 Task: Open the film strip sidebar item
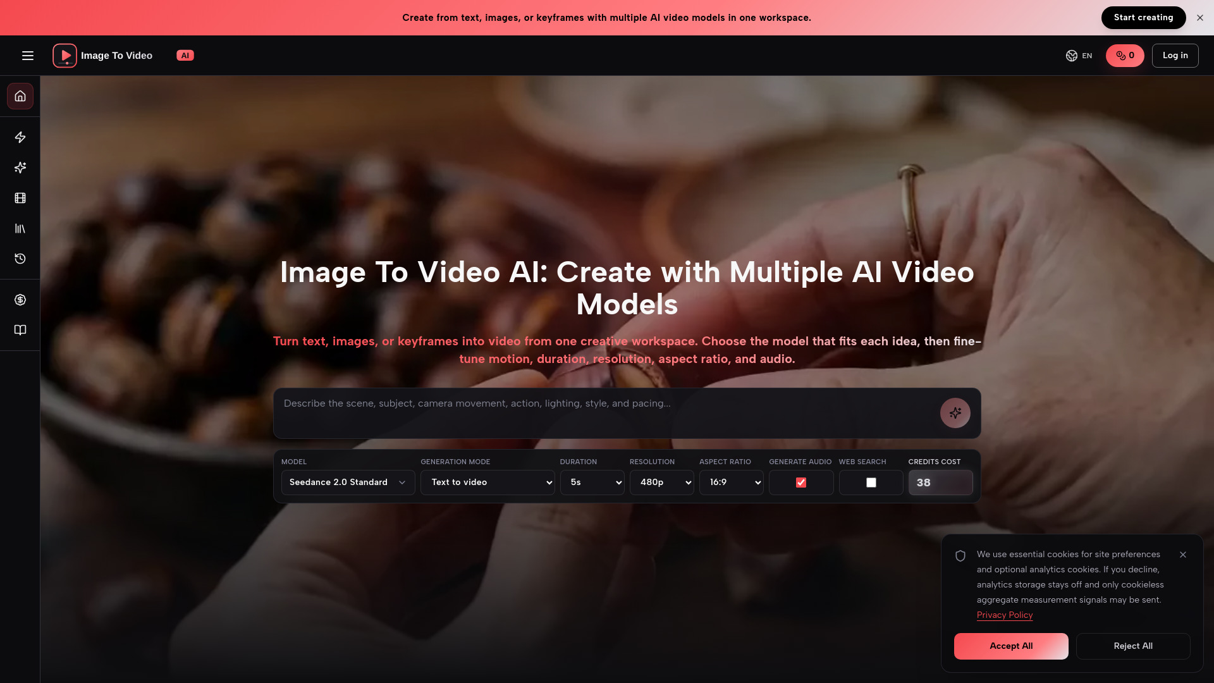click(20, 198)
